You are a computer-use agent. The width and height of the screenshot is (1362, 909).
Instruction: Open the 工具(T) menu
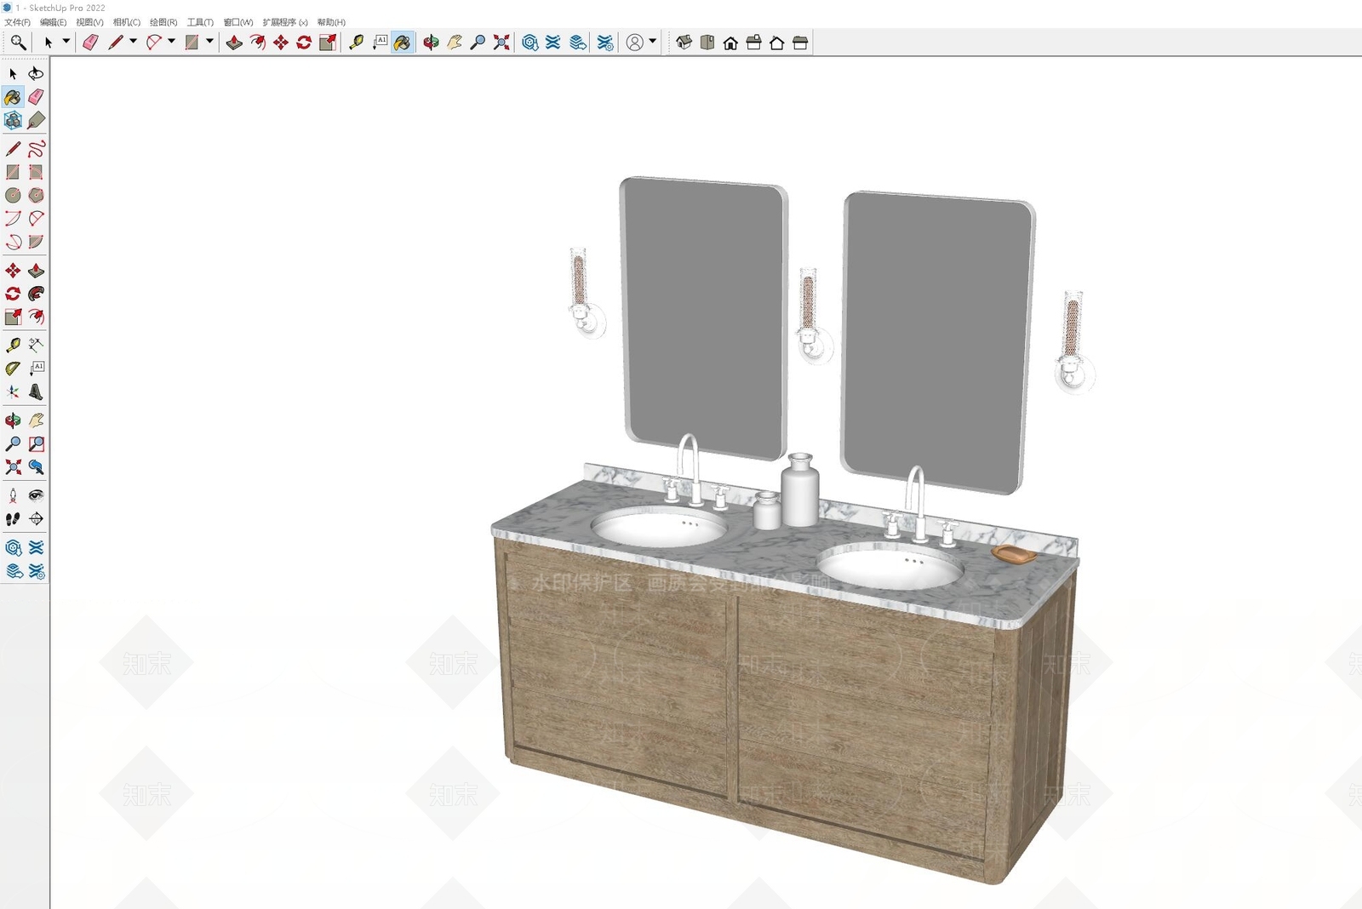200,22
